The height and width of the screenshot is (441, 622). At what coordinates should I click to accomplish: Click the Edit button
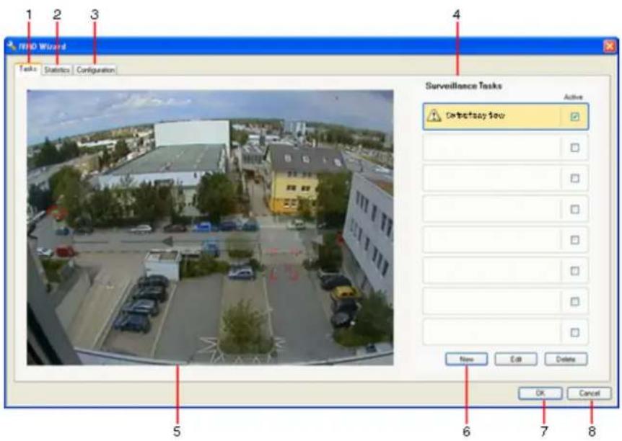point(516,359)
